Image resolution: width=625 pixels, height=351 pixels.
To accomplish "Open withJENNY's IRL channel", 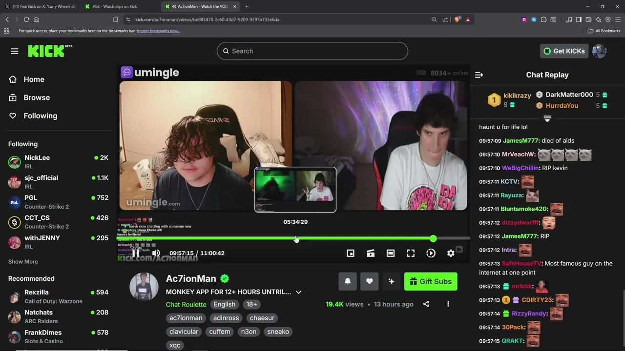I will click(59, 242).
